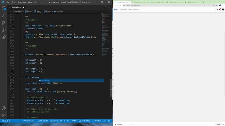This screenshot has width=225, height=126.
Task: Reload the browser page
Action: pyautogui.click(x=121, y=5)
